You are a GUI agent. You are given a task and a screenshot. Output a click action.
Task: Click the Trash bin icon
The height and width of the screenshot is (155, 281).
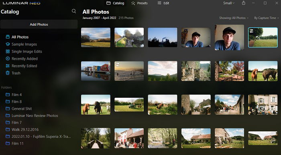point(8,73)
